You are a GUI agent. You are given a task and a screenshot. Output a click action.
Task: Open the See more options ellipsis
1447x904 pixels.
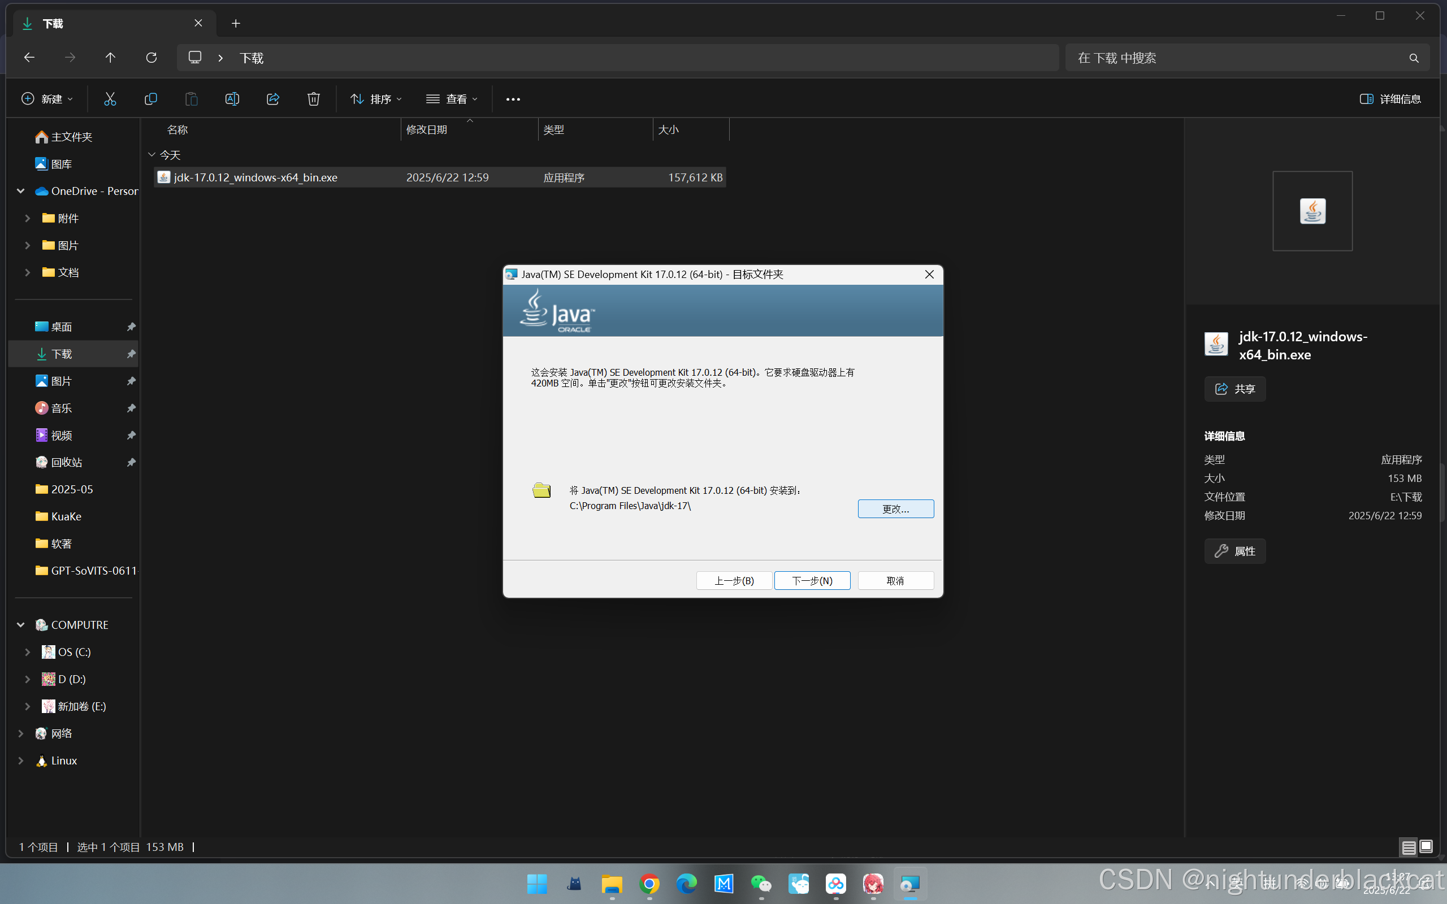click(513, 99)
